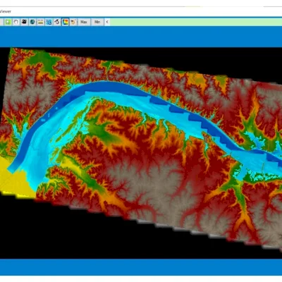Collapse toolbar with left chevron
The height and width of the screenshot is (282, 282).
coord(107,22)
